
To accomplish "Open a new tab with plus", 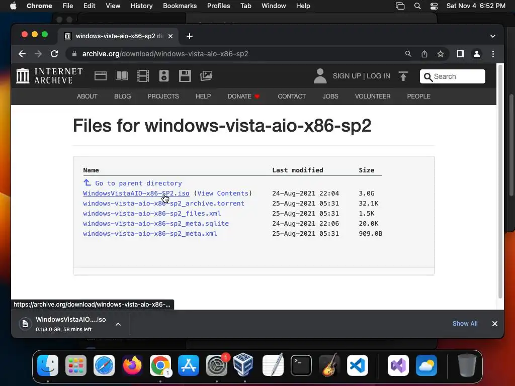I will 190,36.
